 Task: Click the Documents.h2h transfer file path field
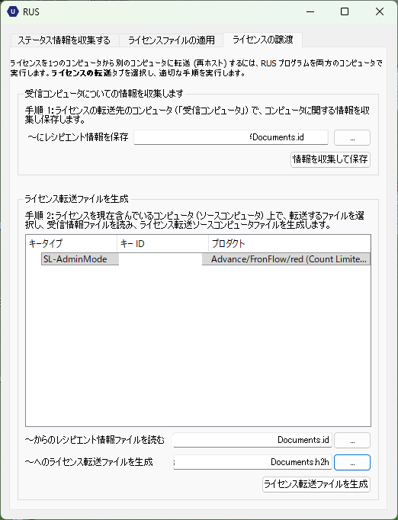252,462
